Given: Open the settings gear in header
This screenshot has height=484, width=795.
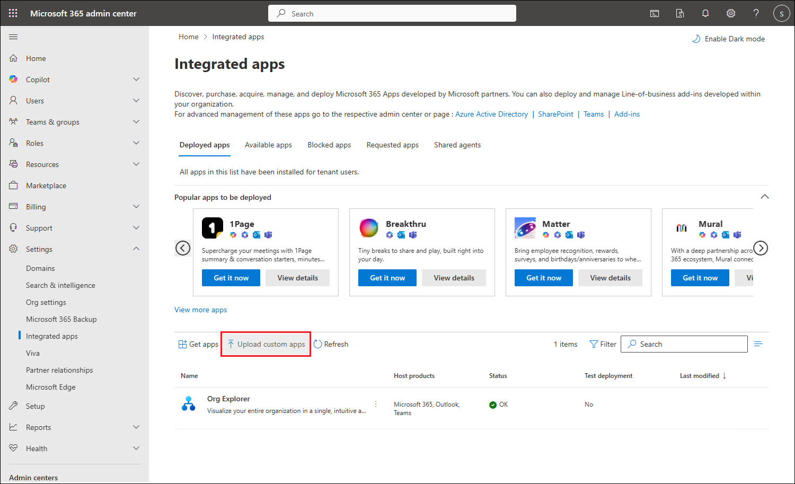Looking at the screenshot, I should point(731,13).
